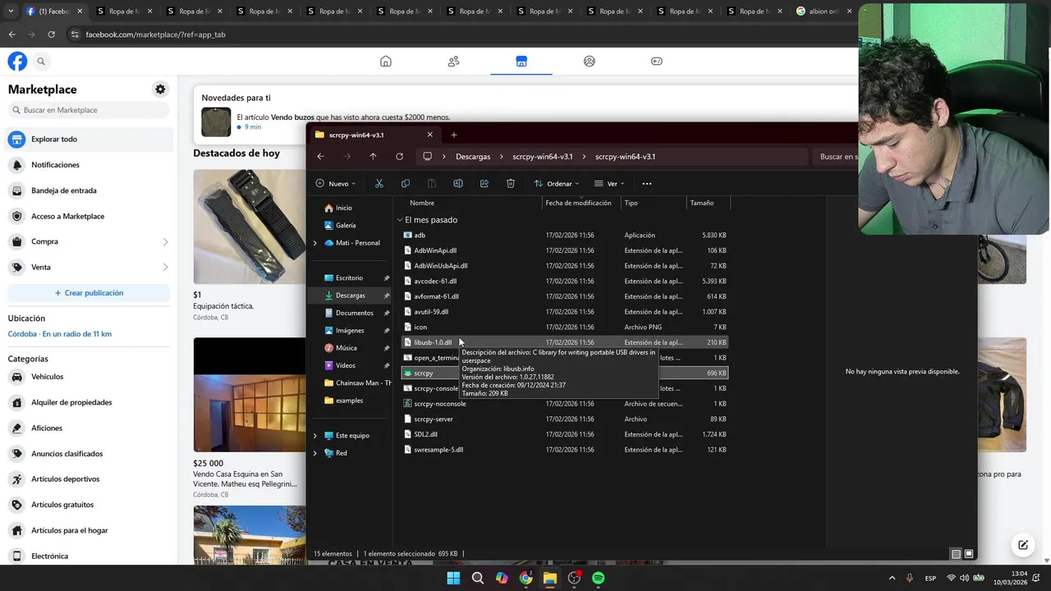Open the Vehículos category
1051x591 pixels.
tap(89, 377)
